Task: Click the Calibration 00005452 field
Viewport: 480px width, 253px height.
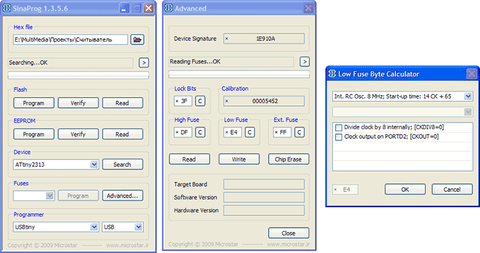Action: pos(264,101)
